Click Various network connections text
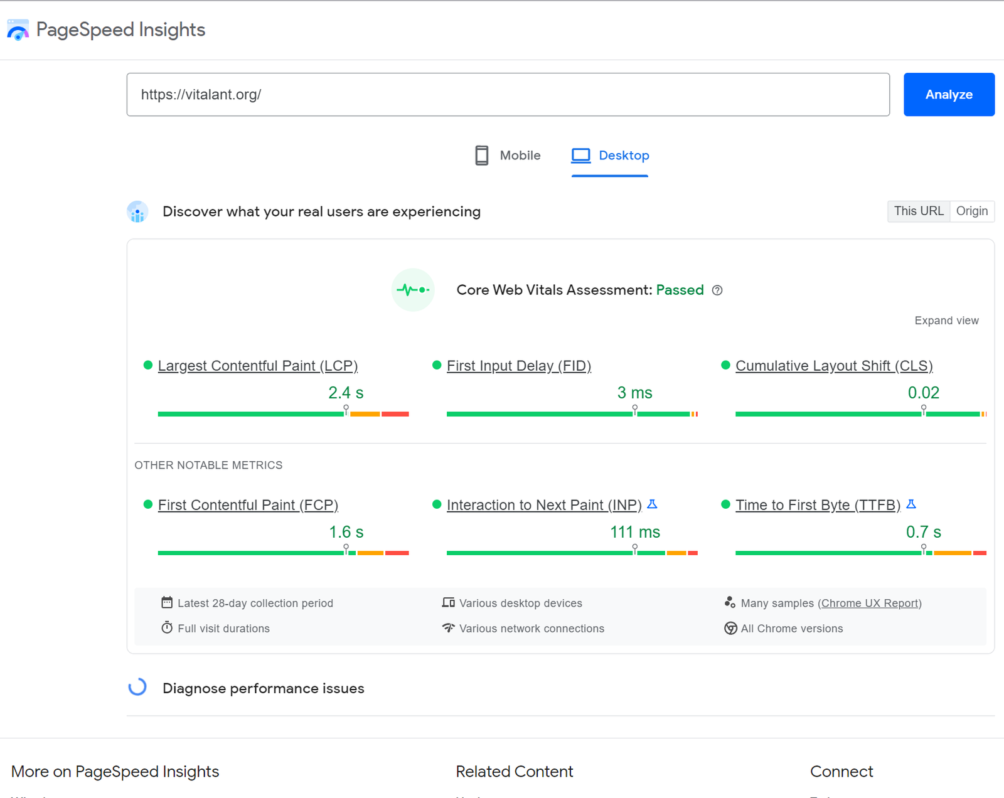1004x798 pixels. (531, 629)
